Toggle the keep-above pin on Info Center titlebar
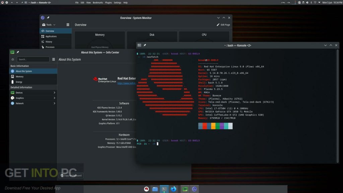The width and height of the screenshot is (343, 193). pos(18,52)
